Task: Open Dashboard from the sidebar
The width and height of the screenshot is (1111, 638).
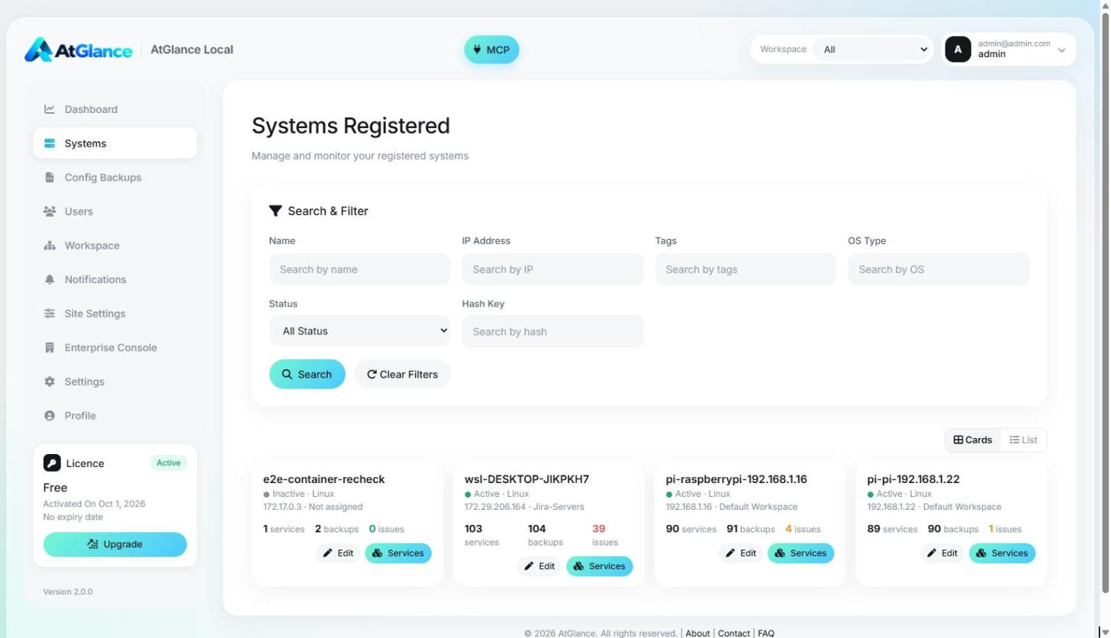Action: tap(115, 109)
